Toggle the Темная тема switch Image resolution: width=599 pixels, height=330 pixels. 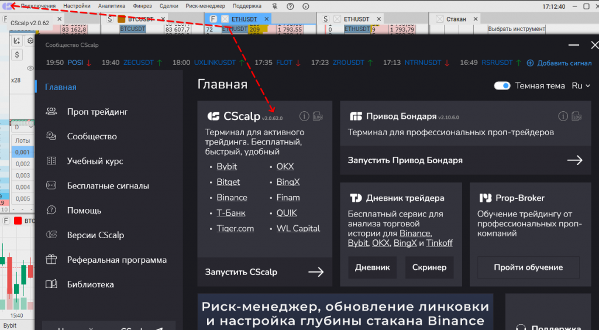coord(502,86)
